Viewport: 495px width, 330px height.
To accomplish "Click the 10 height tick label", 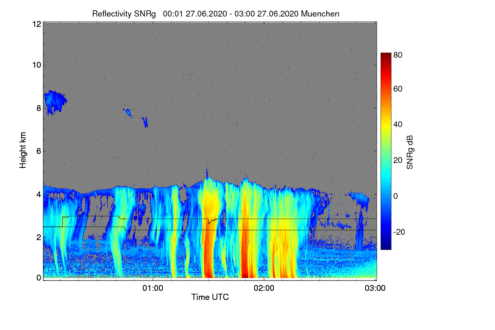I will pyautogui.click(x=36, y=65).
